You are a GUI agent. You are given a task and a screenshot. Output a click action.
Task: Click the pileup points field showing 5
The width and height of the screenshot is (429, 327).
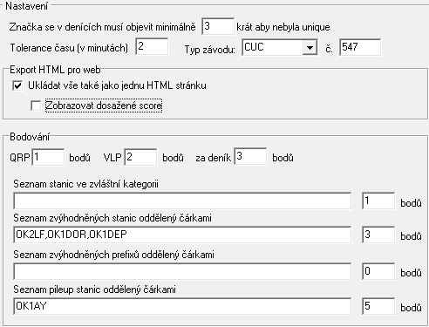coord(378,306)
